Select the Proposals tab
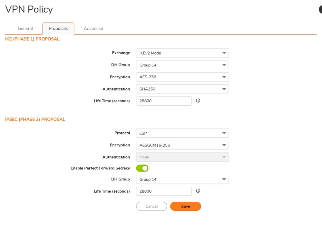 pos(58,29)
